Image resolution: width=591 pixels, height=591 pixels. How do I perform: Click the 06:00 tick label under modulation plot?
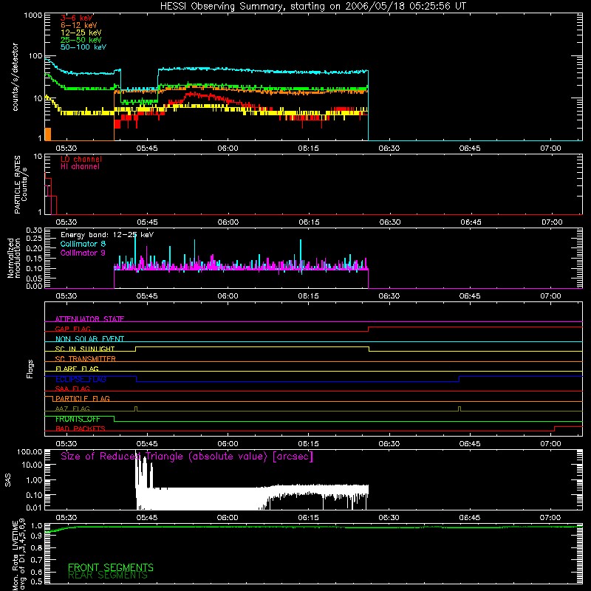[x=228, y=296]
